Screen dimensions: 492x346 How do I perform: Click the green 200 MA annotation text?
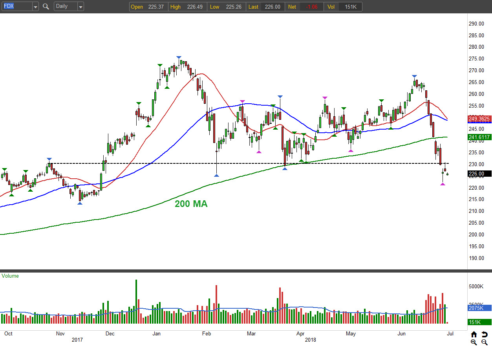[x=191, y=204]
